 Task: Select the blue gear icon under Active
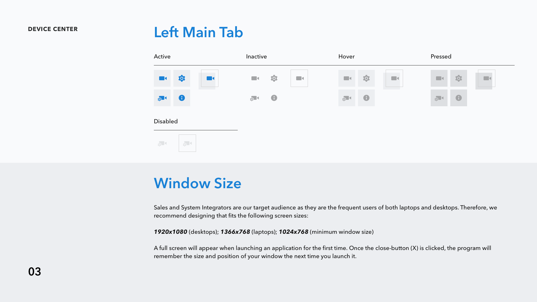click(x=182, y=78)
